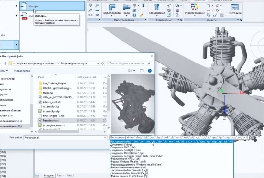The width and height of the screenshot is (264, 178).
Task: Click the PDF import icon in menu
Action: (x=24, y=16)
